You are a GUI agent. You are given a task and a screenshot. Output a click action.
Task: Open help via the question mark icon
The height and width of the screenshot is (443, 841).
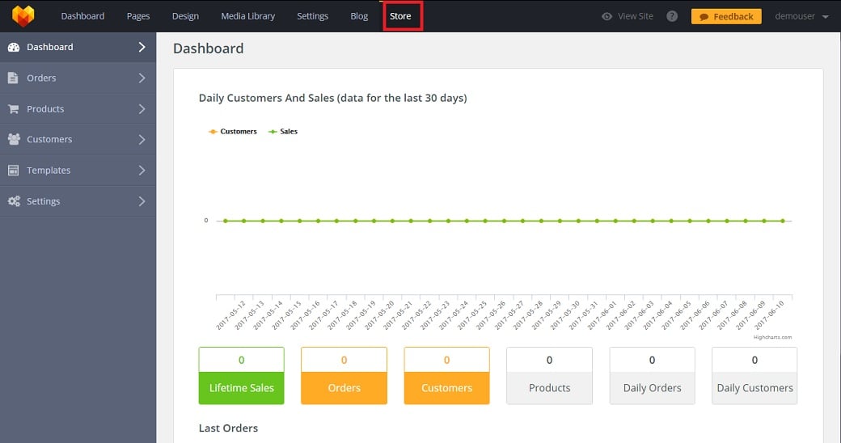(672, 16)
